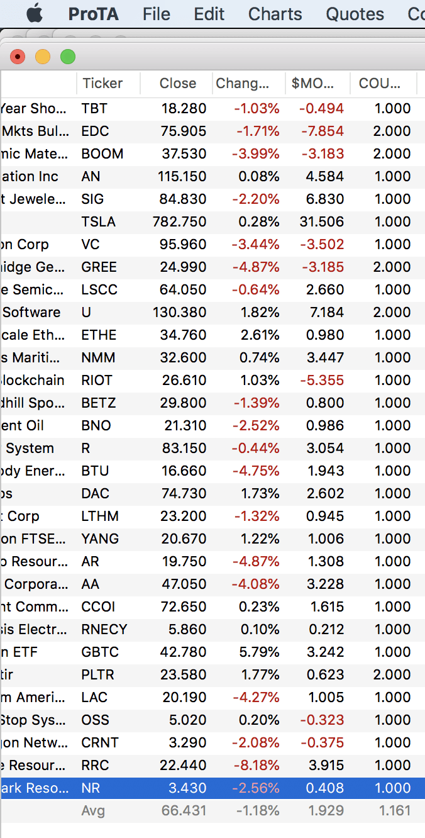Open the Edit menu
Screen dimensions: 425x838
(x=209, y=14)
